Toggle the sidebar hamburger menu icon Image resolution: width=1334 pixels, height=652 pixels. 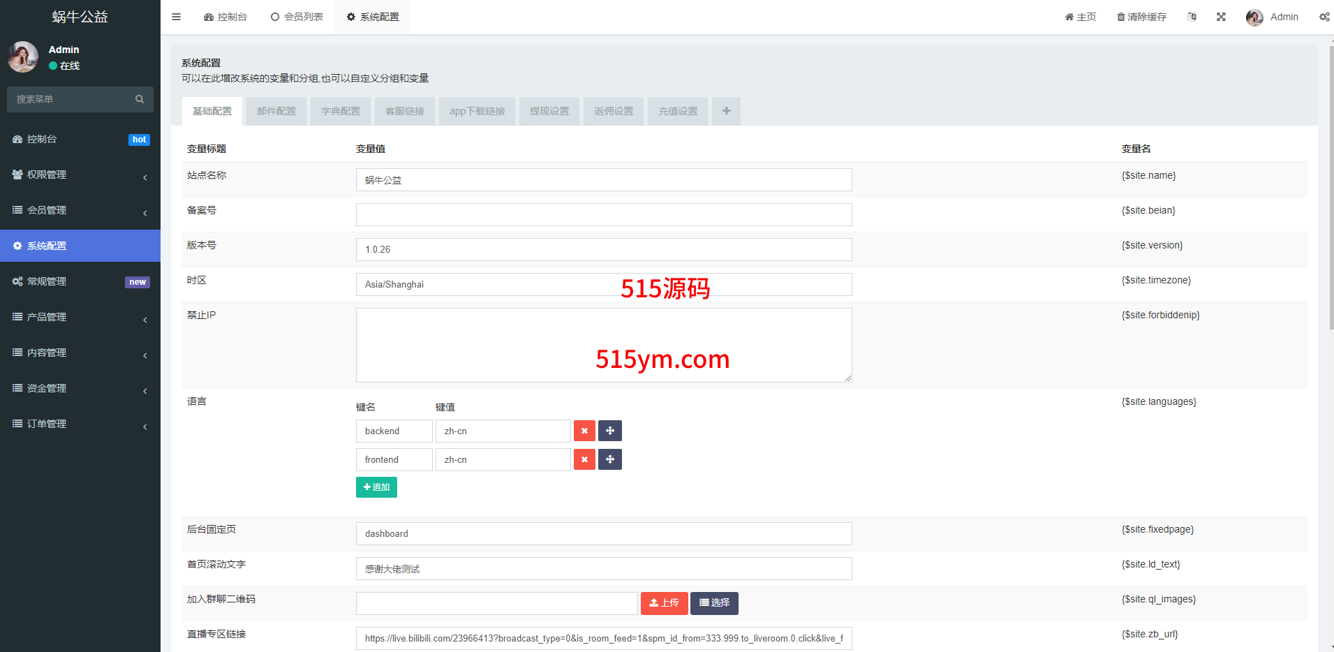pos(176,17)
